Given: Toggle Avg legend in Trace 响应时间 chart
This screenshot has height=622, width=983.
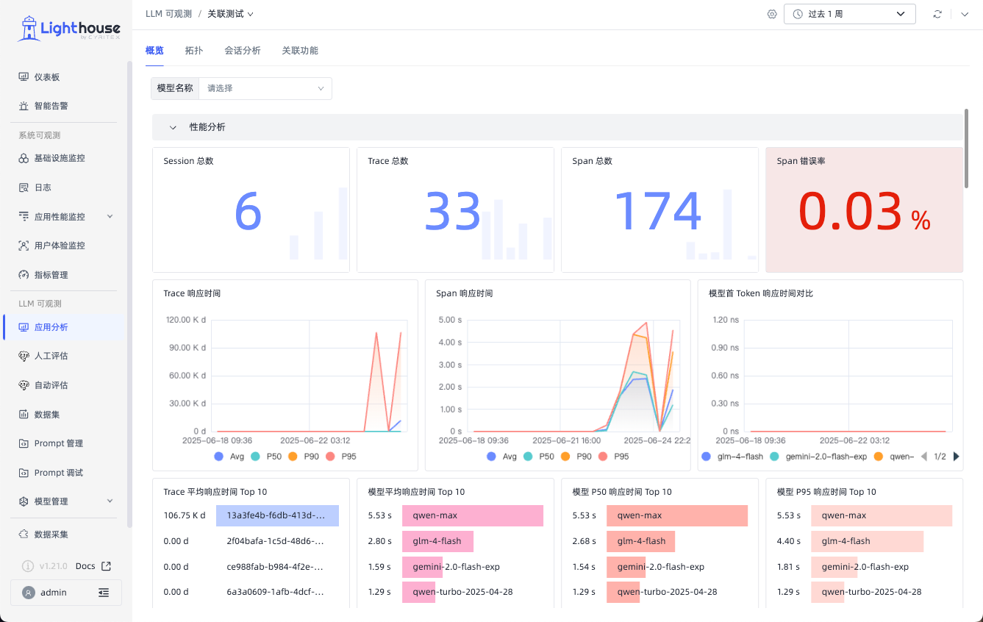Looking at the screenshot, I should [x=229, y=457].
